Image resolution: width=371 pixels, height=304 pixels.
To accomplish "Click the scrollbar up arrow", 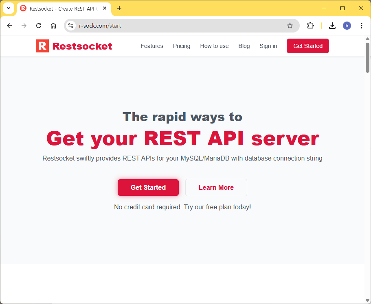I will pyautogui.click(x=367, y=39).
